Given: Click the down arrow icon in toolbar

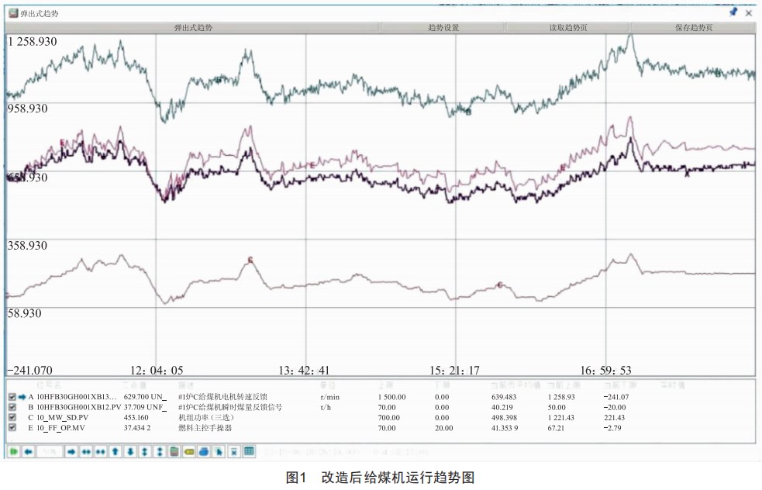Looking at the screenshot, I should (x=130, y=450).
